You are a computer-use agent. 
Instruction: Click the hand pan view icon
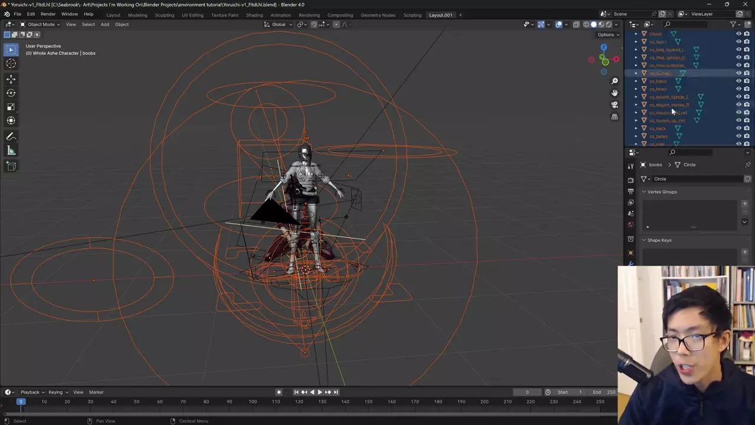(615, 93)
